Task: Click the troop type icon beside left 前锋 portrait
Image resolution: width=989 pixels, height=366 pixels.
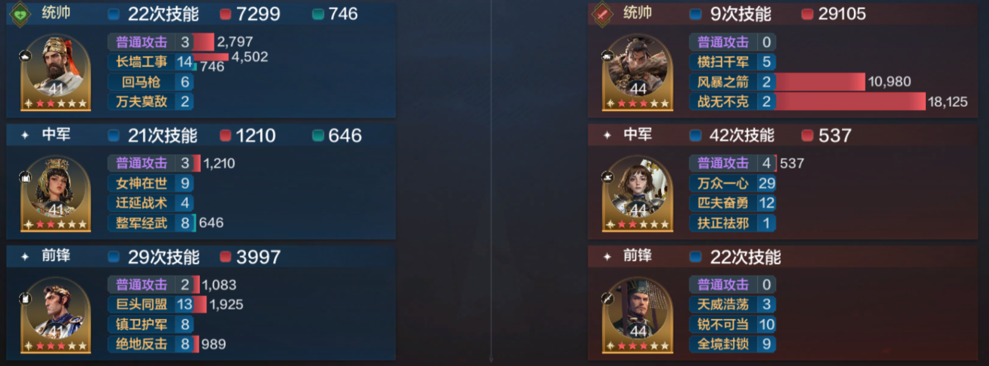Action: (25, 297)
